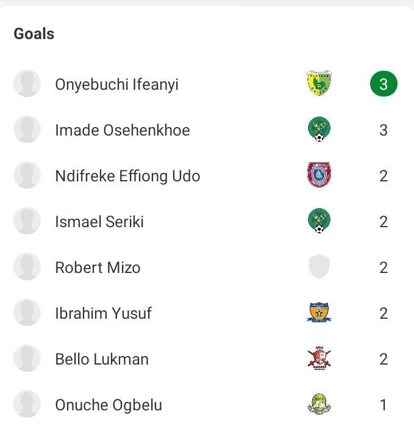Select player name Ndifreke Effiong Udo
Viewport: 414px width, 425px height.
127,176
